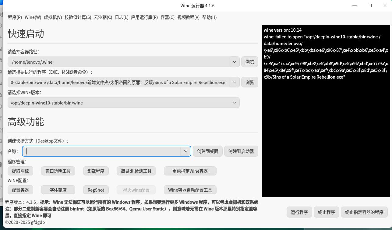Open the 云沙箱(C) menu
This screenshot has width=392, height=230.
103,17
